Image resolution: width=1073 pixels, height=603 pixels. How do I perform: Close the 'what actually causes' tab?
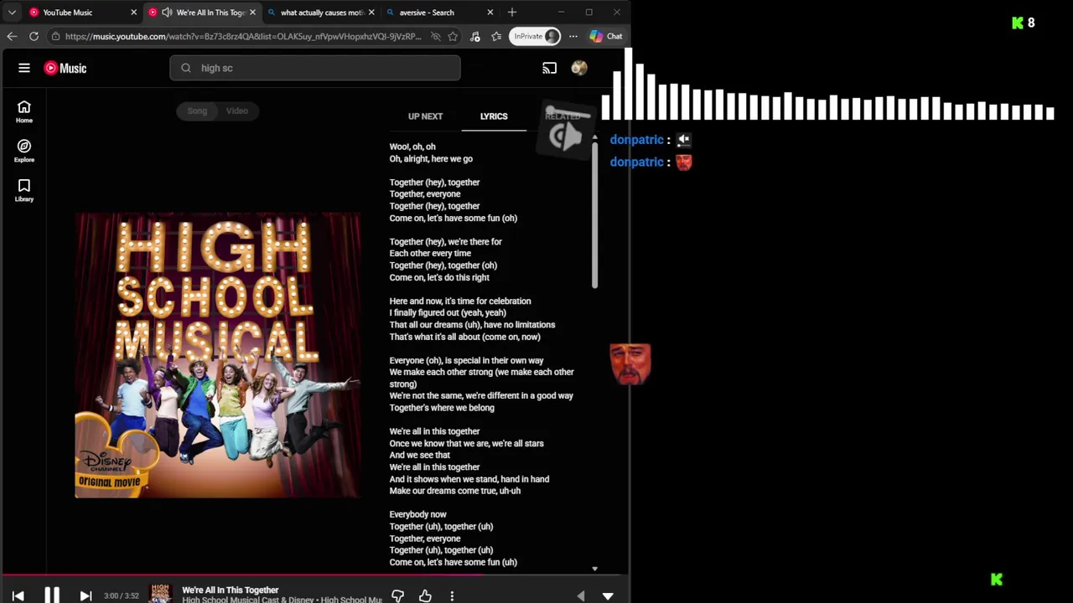371,13
